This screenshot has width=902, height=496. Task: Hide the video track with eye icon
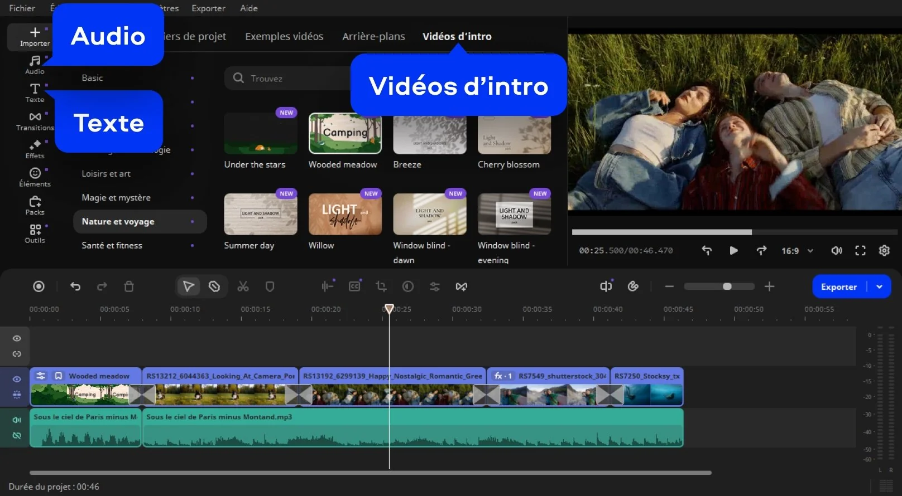coord(17,379)
